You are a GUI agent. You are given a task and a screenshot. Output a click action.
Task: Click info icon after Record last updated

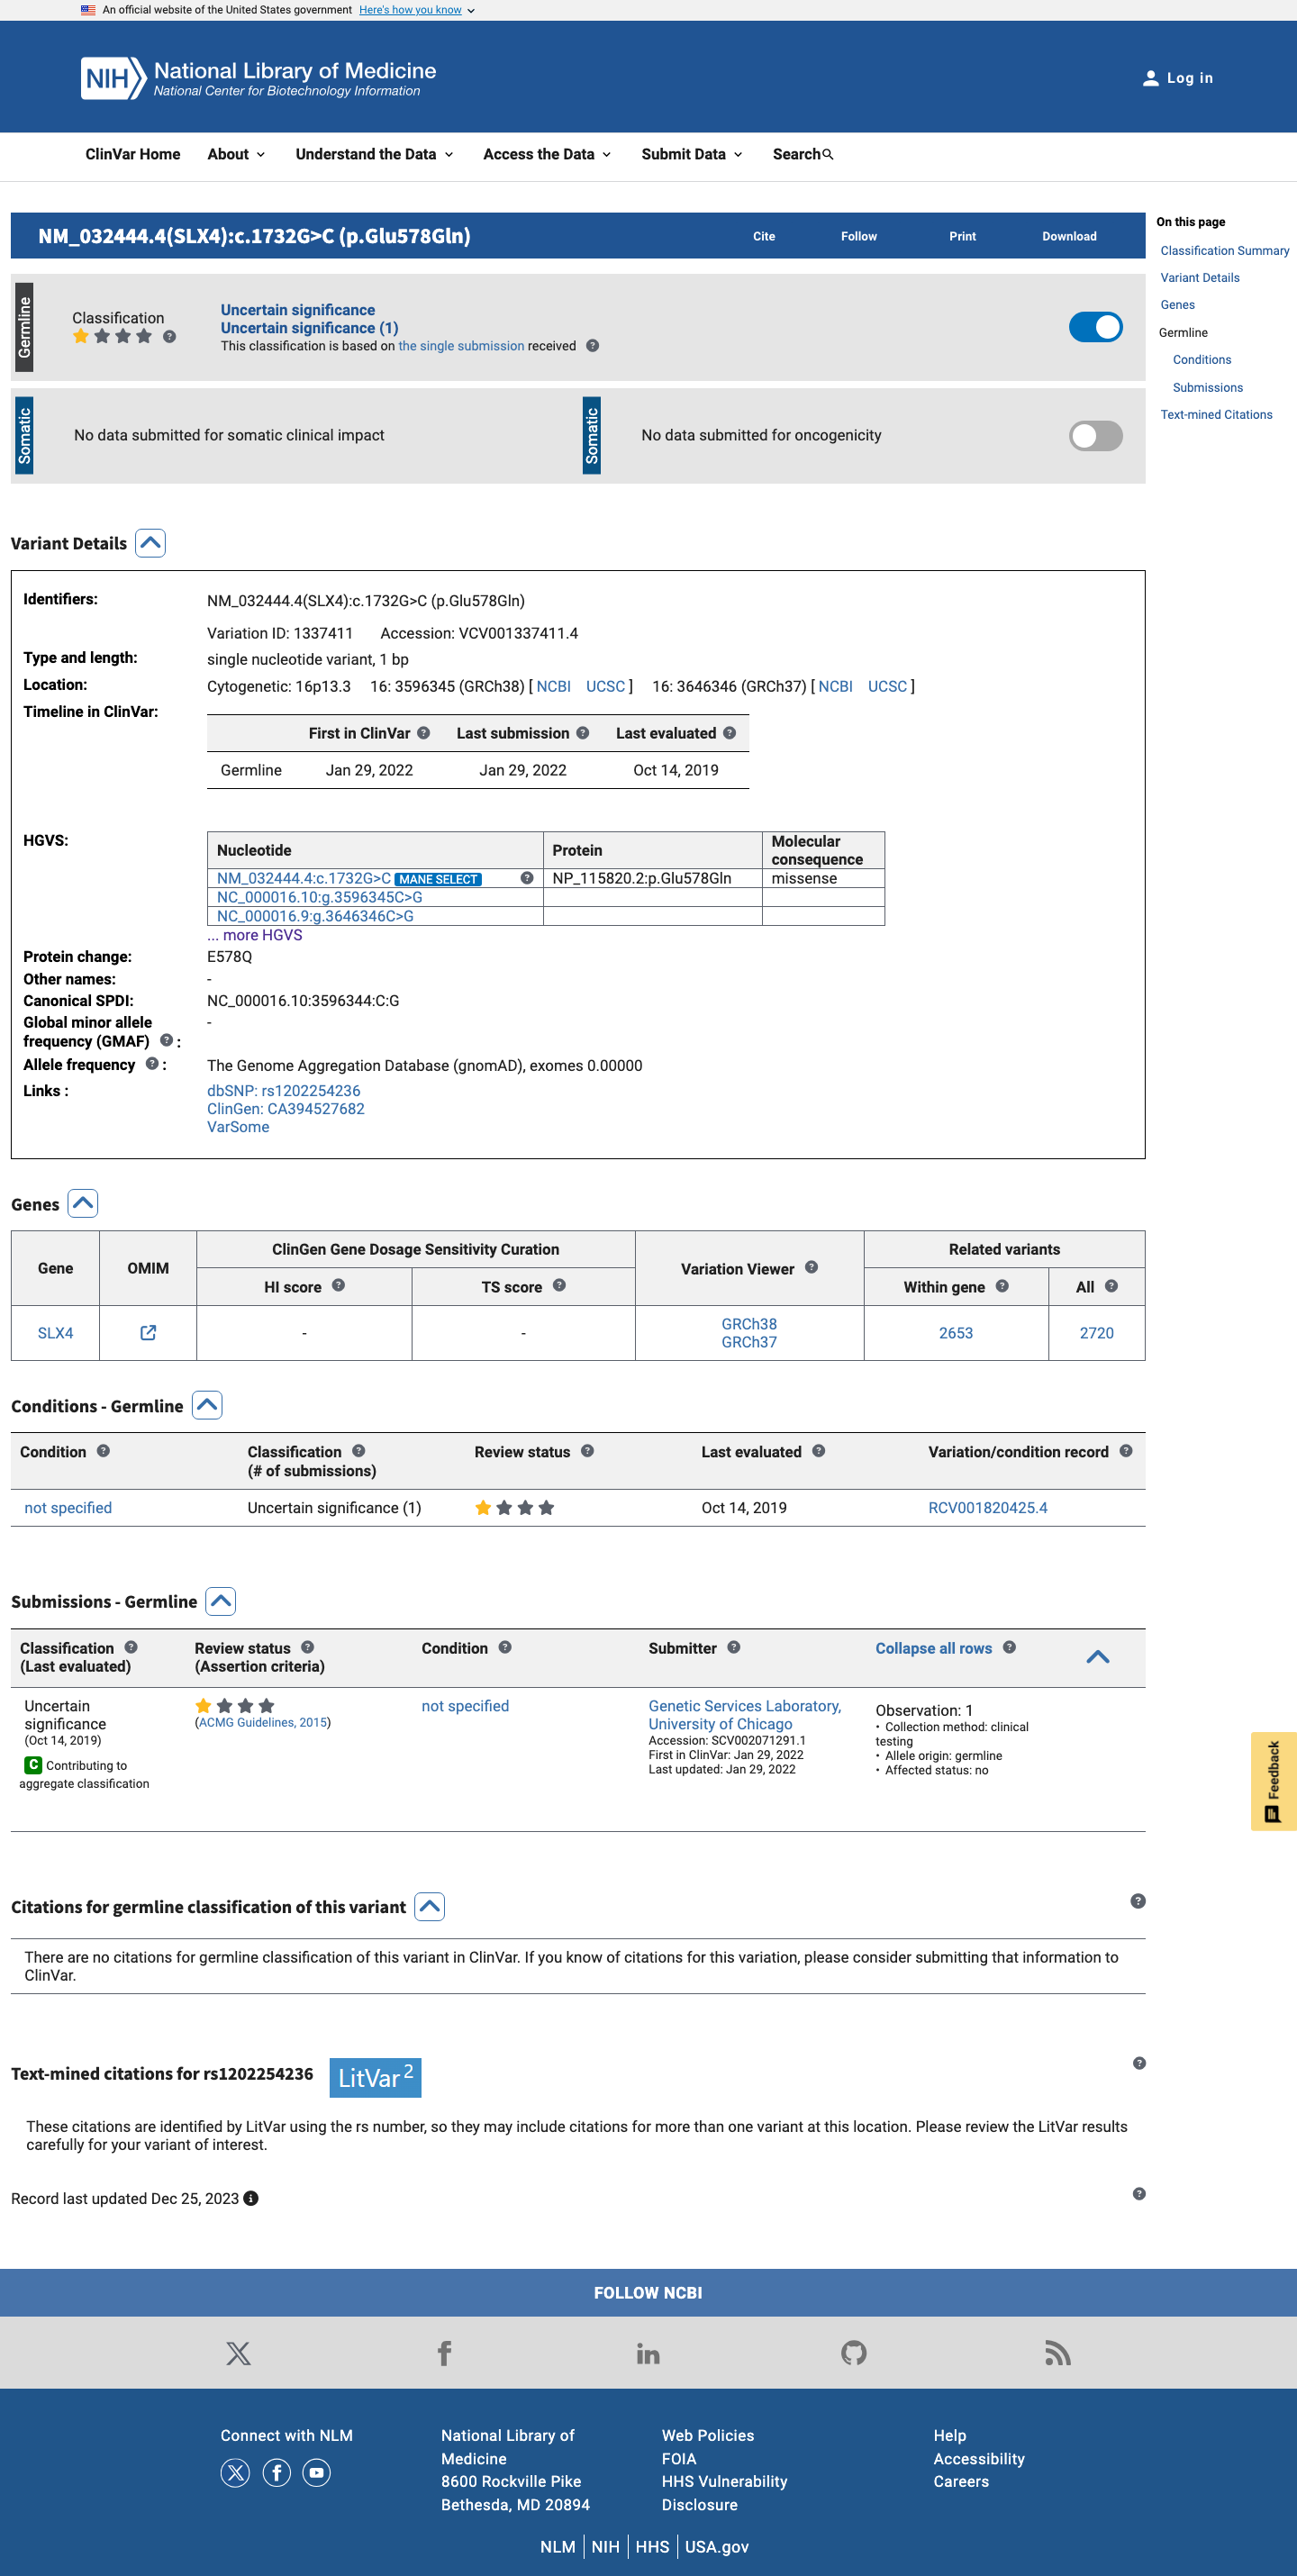point(251,2198)
